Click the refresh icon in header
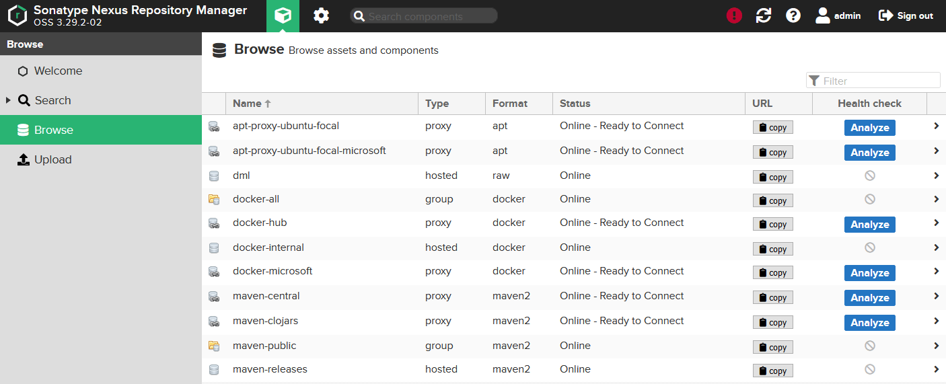 point(764,15)
